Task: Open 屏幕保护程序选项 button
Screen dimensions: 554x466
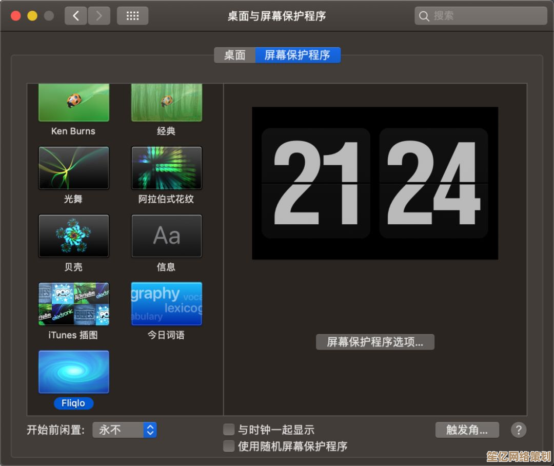Action: pyautogui.click(x=375, y=342)
